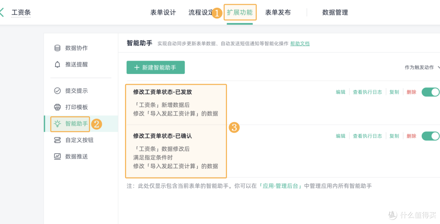Click the text 「工资条」新增数据后
Viewport: 440px width, 224px height.
[161, 105]
